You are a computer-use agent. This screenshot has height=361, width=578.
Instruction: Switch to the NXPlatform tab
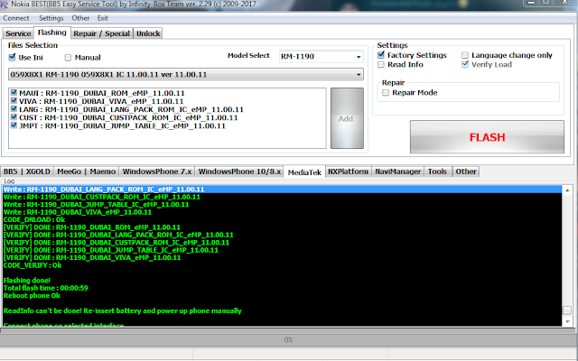coord(349,171)
